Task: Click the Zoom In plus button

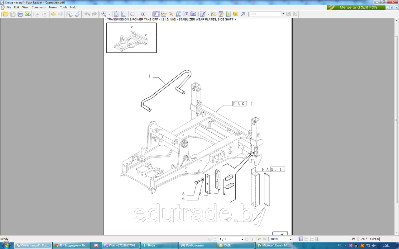Action: [143, 14]
